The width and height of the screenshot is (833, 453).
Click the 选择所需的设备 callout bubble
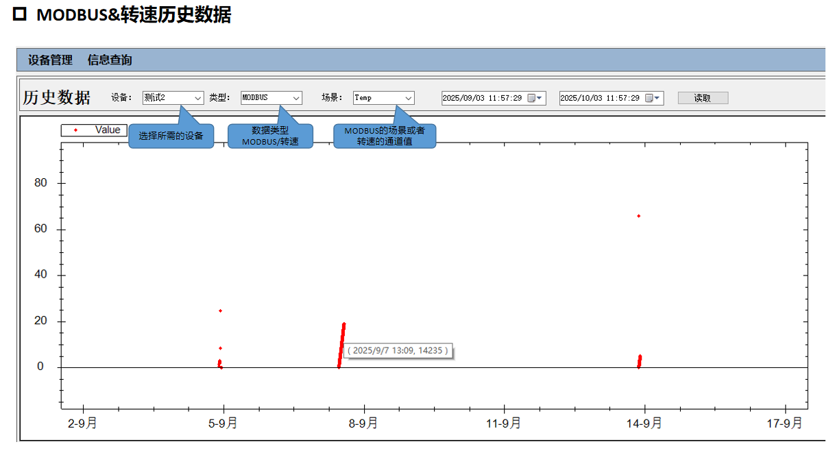pos(171,136)
